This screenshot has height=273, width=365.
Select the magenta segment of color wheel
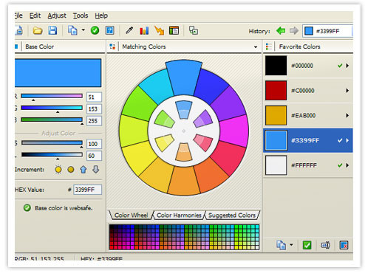click(234, 131)
